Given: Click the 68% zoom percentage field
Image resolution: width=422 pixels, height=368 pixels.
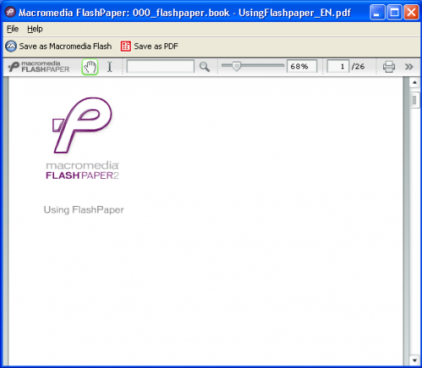Looking at the screenshot, I should pyautogui.click(x=302, y=67).
